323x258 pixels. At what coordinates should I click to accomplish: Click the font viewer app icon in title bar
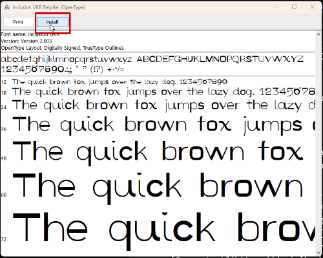(7, 7)
